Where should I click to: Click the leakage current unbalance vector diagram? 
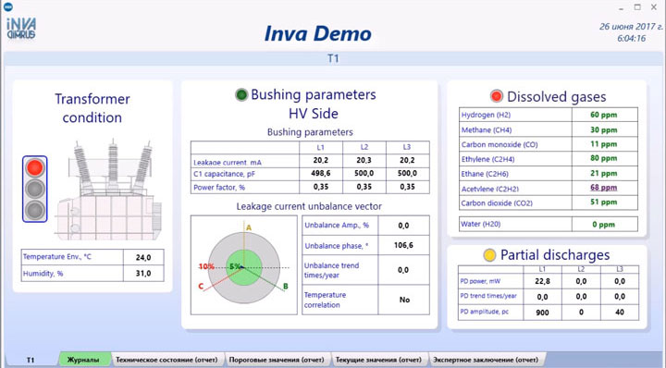[x=244, y=265]
